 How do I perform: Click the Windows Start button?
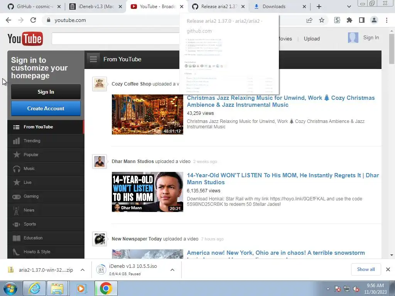tap(10, 288)
